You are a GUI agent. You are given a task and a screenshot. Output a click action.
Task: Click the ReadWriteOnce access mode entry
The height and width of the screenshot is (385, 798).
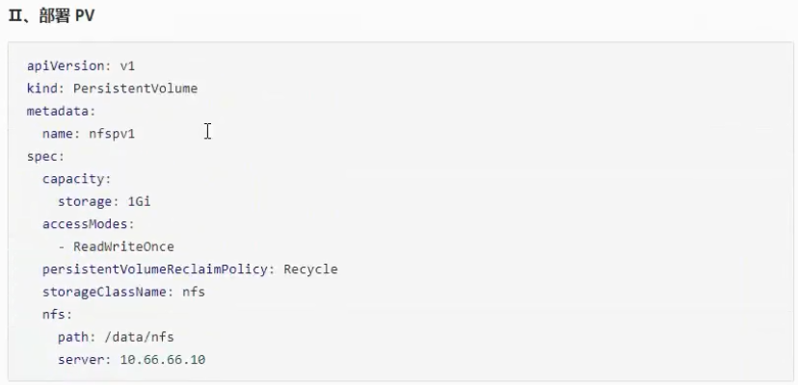pos(123,246)
